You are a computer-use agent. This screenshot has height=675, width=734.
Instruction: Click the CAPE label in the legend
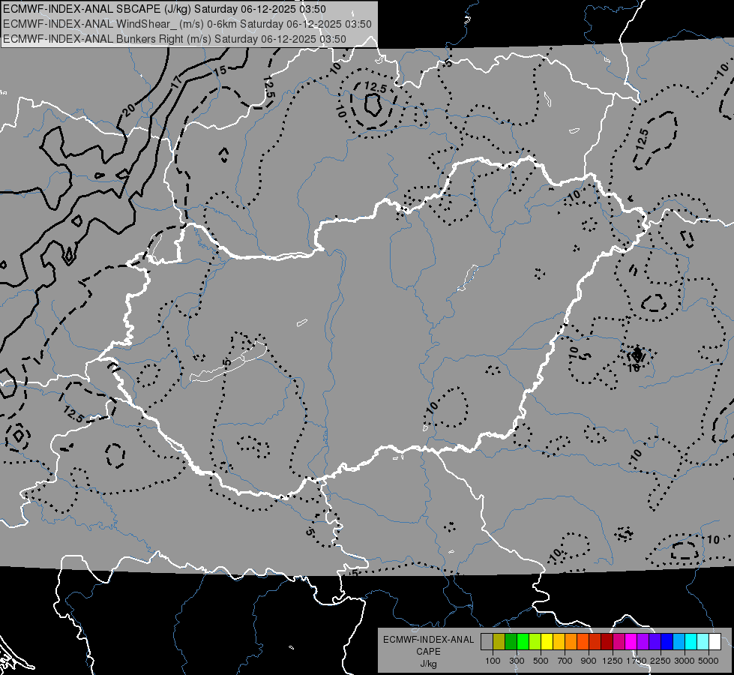coord(428,652)
